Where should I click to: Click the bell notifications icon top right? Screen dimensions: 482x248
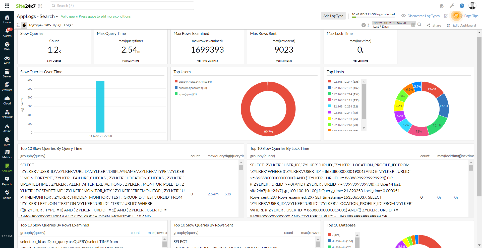pos(442,6)
